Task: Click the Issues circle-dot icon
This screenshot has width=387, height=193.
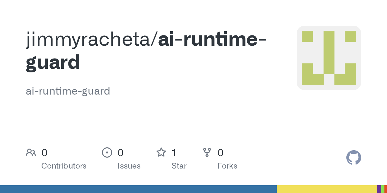Action: (x=107, y=152)
